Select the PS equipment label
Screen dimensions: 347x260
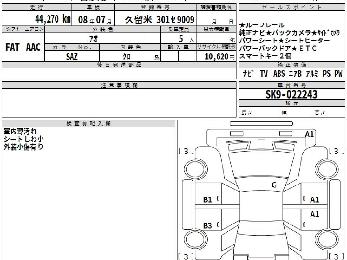(x=327, y=74)
